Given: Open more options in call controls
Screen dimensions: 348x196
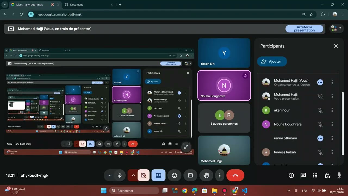Looking at the screenshot, I should (220, 176).
